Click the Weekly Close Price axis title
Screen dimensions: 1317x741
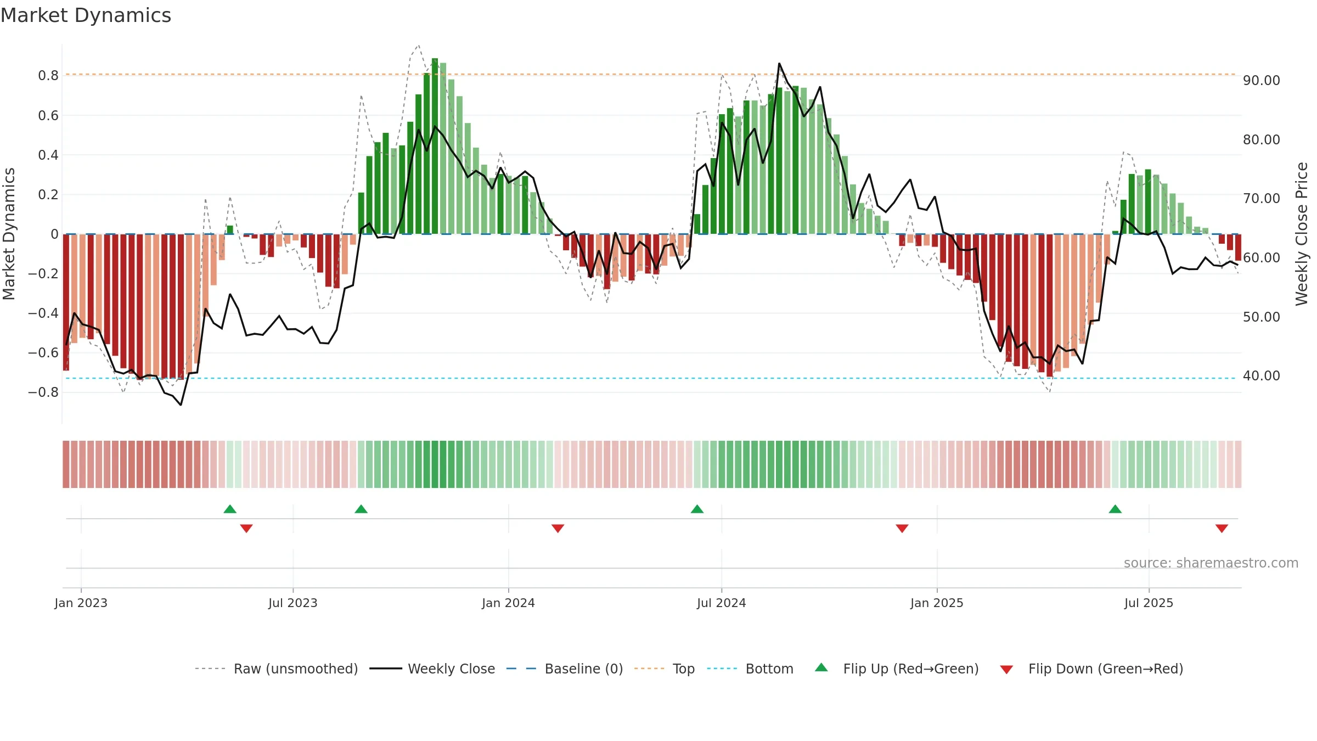point(1302,234)
